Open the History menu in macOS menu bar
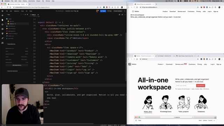Viewport: 224px width, 126px height. (25, 1)
